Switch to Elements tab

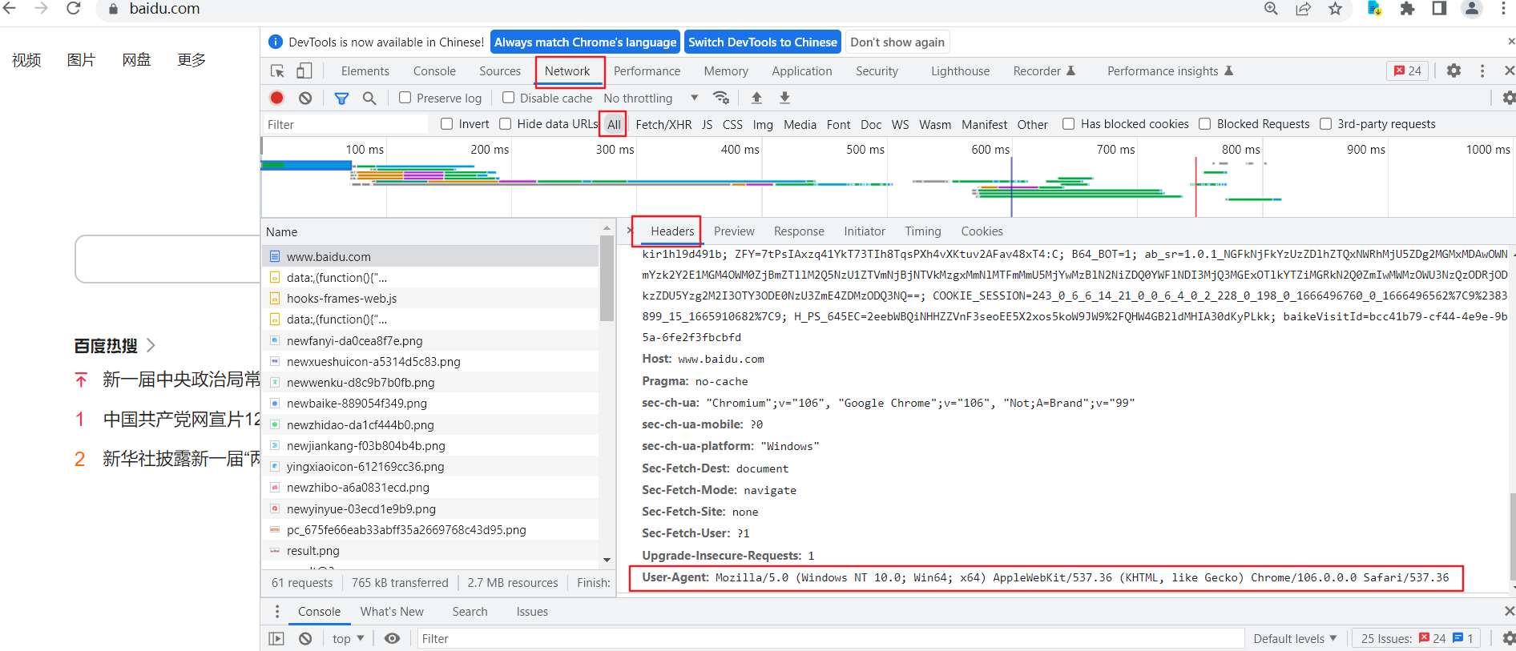[365, 71]
